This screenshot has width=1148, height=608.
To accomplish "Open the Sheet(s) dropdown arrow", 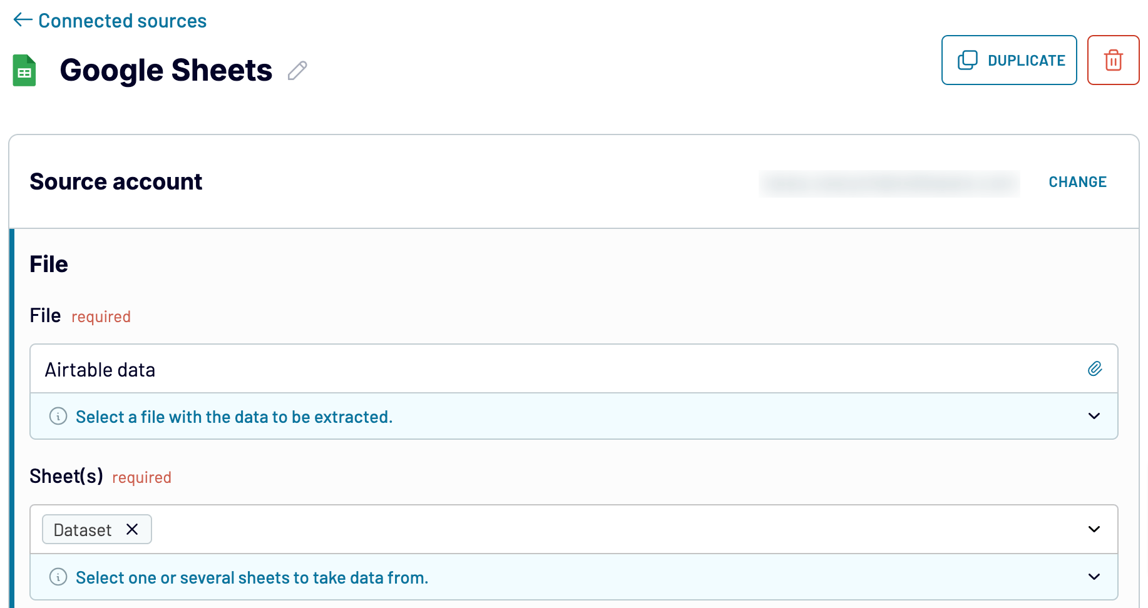I will click(x=1094, y=529).
